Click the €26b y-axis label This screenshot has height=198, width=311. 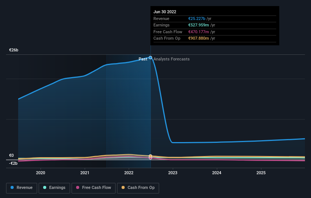pos(14,50)
